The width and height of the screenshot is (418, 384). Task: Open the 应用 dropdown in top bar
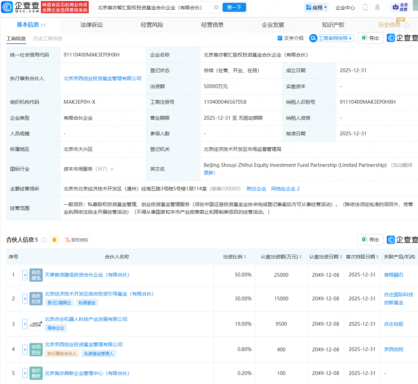(316, 7)
